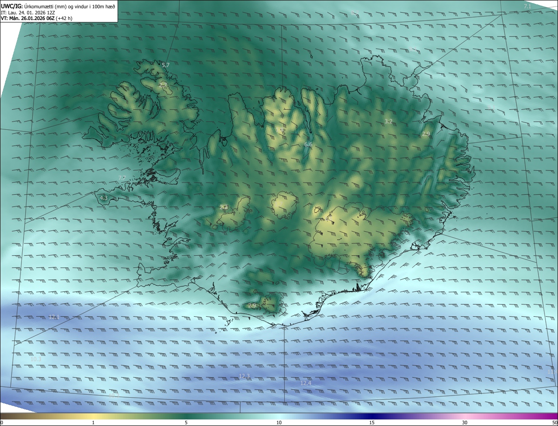The height and width of the screenshot is (426, 558).
Task: Click the '5.7' value north of Westfjords
Action: click(166, 65)
